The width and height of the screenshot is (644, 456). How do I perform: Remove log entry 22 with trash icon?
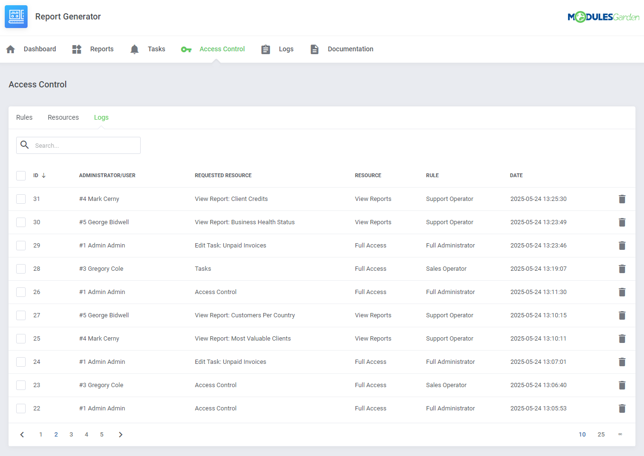622,408
